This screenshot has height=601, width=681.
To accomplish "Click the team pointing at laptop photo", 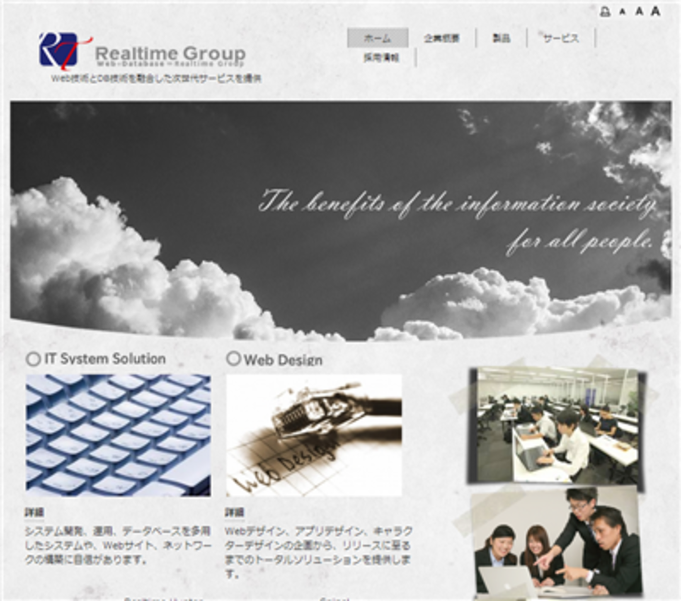I will [x=557, y=543].
